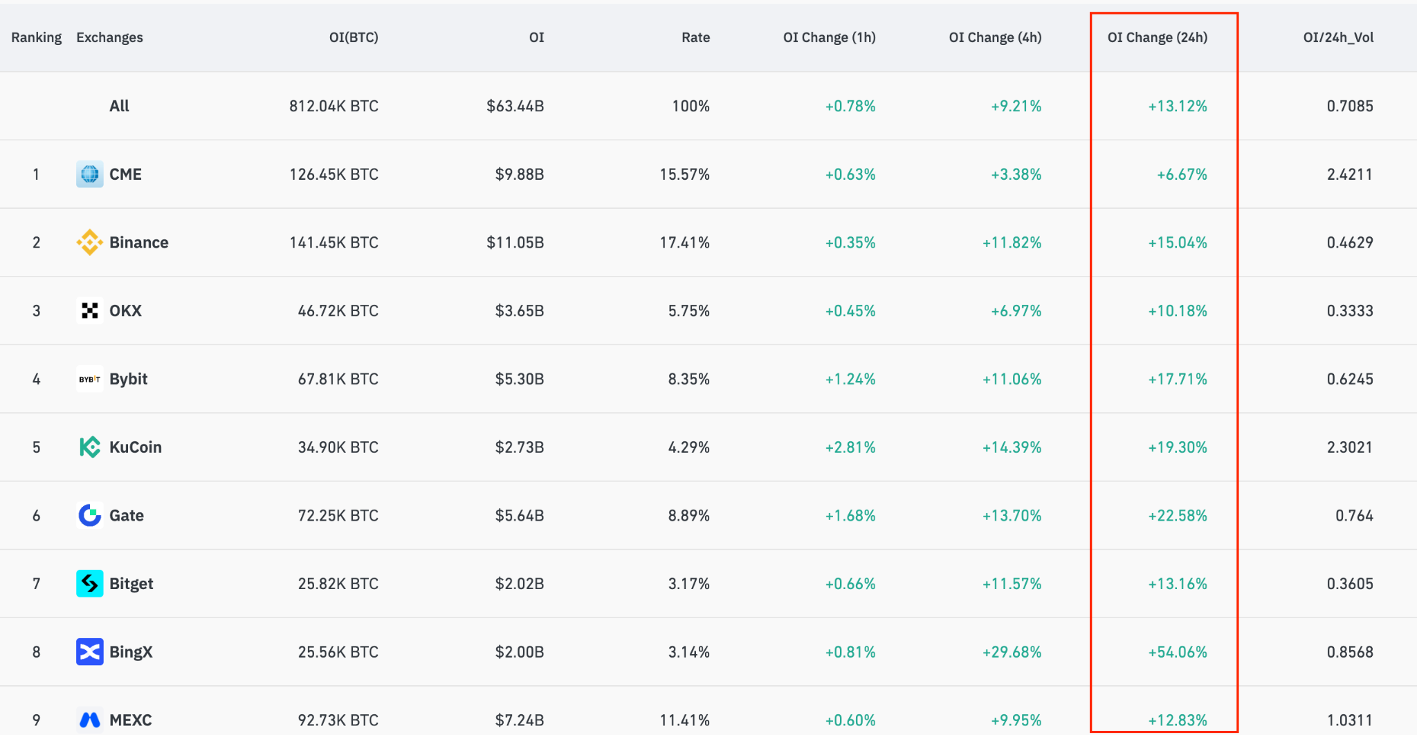The width and height of the screenshot is (1417, 735).
Task: Sort by OI Change (24h) column header
Action: click(x=1157, y=37)
